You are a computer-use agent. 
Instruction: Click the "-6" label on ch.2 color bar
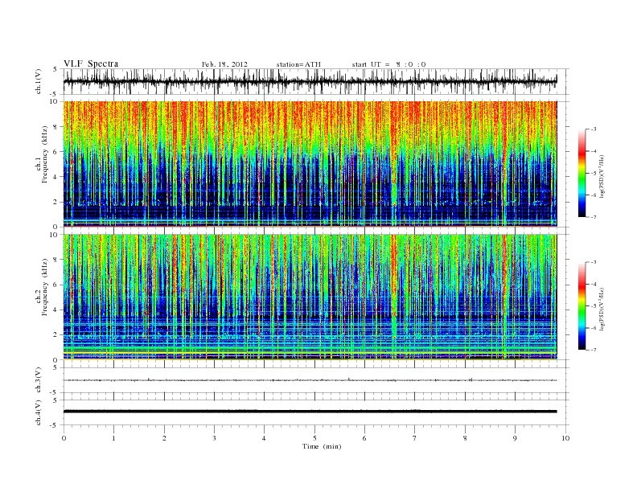pyautogui.click(x=594, y=328)
